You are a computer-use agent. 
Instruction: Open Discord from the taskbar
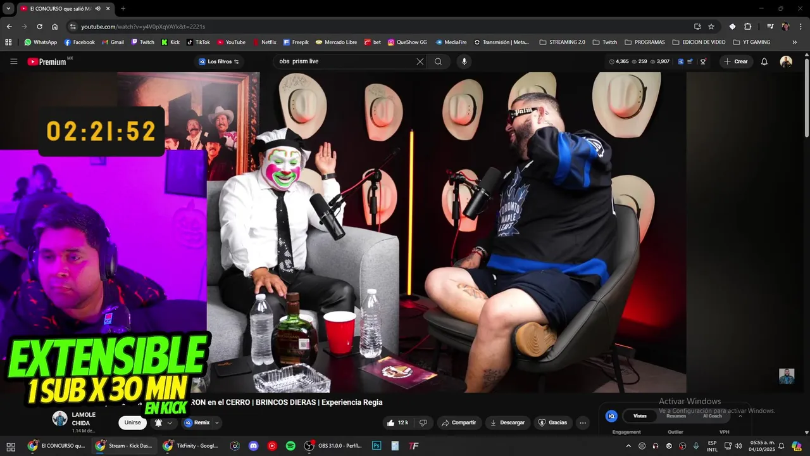pyautogui.click(x=254, y=446)
